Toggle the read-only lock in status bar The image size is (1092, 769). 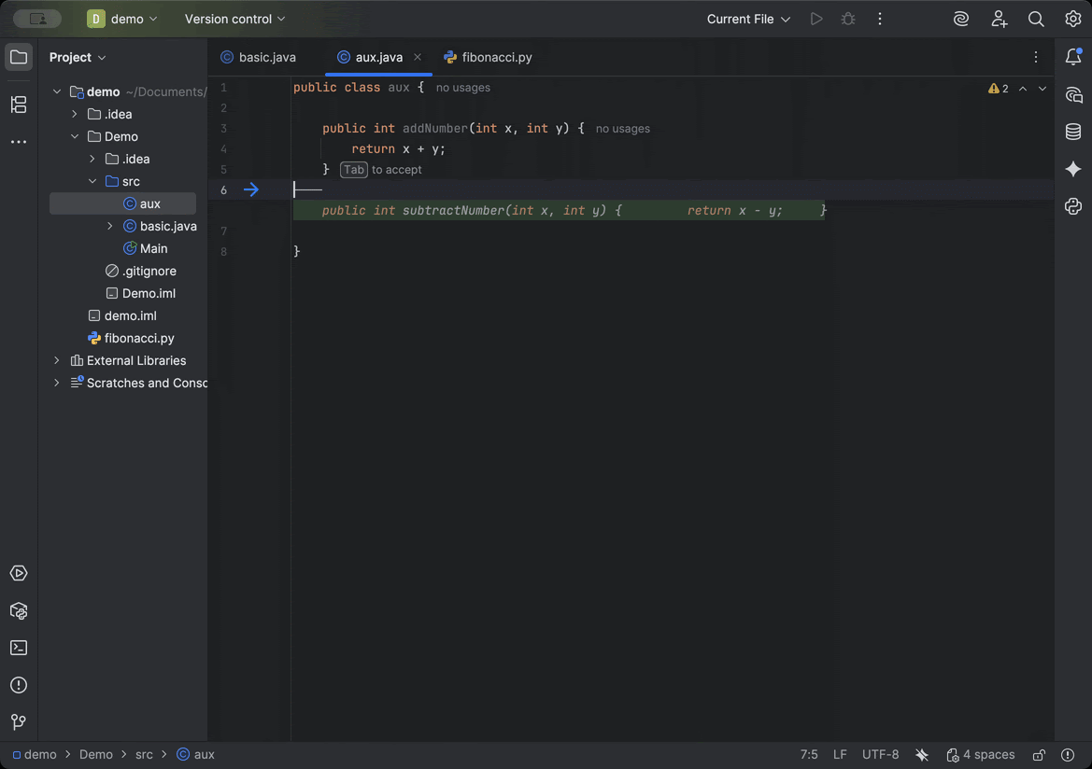pyautogui.click(x=1038, y=754)
